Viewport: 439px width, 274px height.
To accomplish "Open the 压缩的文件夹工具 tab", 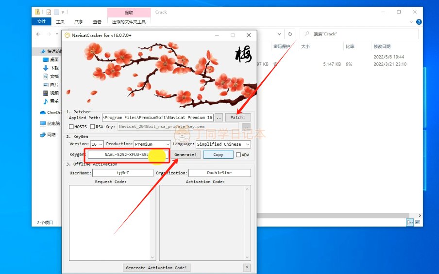I will (x=129, y=21).
